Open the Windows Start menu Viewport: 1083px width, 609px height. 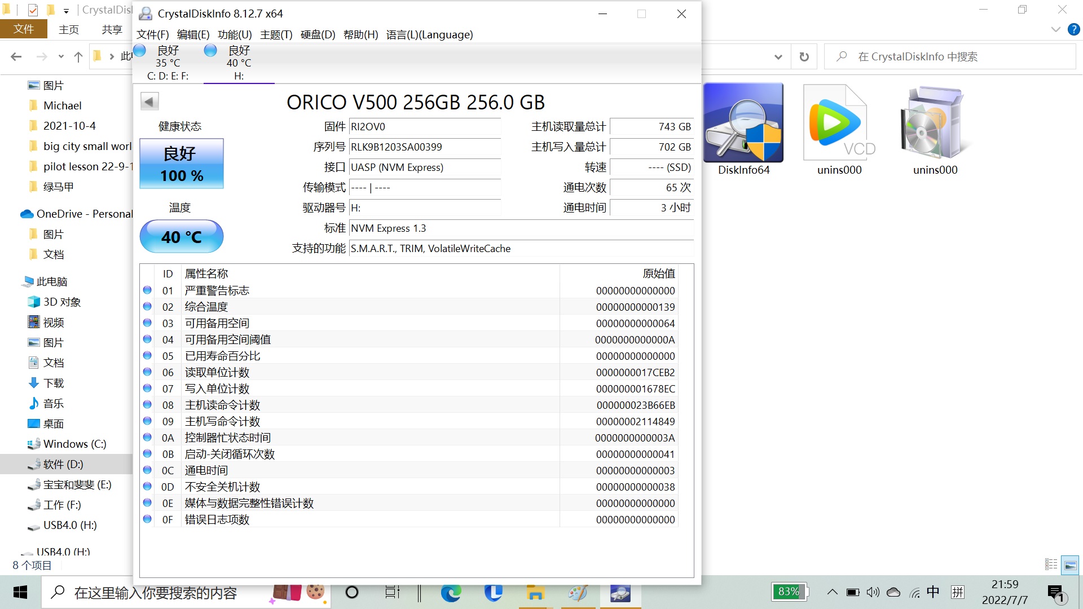coord(20,593)
